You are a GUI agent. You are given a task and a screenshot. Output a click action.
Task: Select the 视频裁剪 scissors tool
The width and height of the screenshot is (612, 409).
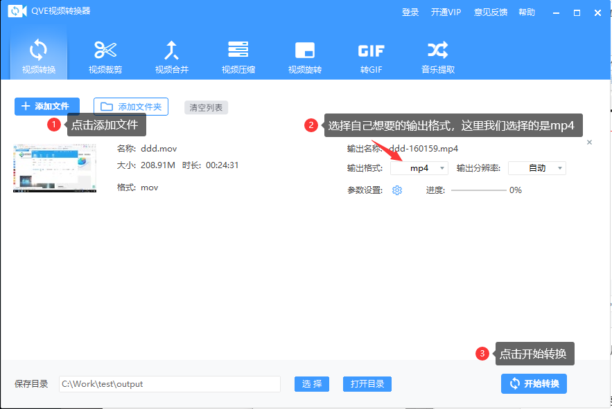[105, 56]
